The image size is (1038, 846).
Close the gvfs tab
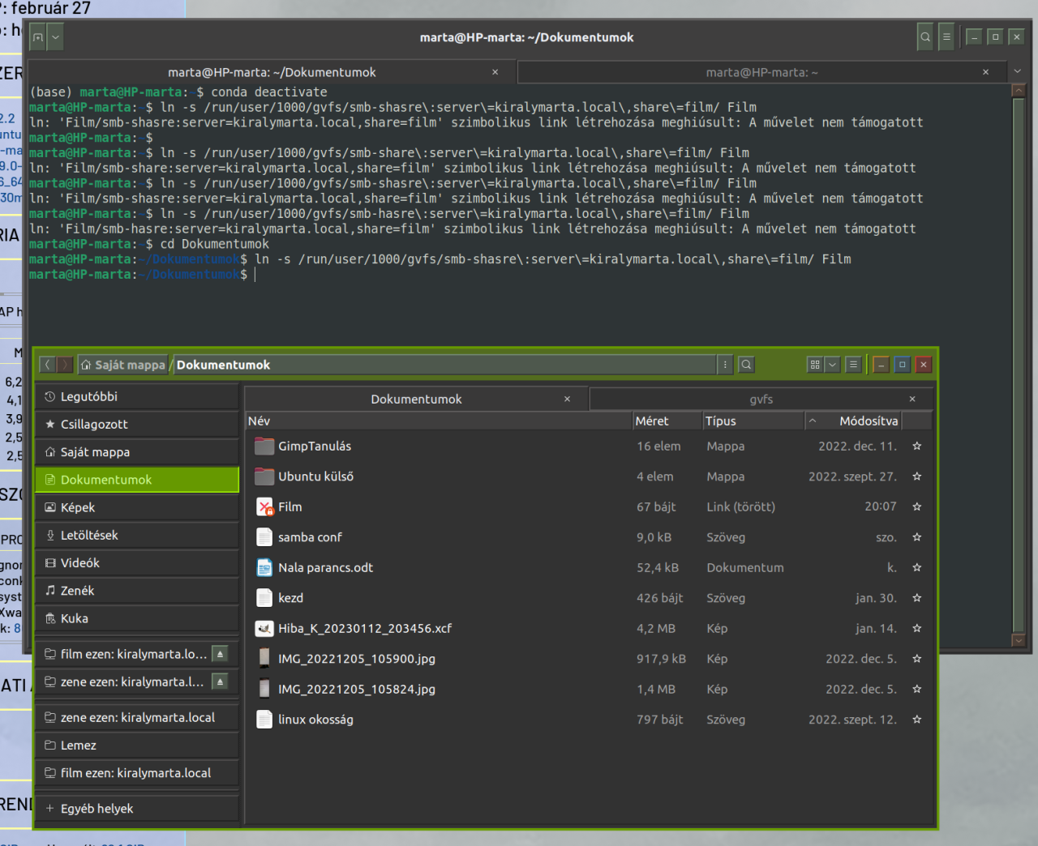click(x=912, y=399)
